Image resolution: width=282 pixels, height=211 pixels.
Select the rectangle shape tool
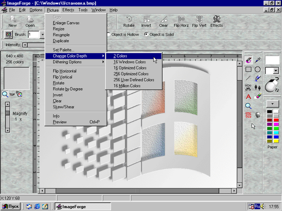[x=249, y=69]
